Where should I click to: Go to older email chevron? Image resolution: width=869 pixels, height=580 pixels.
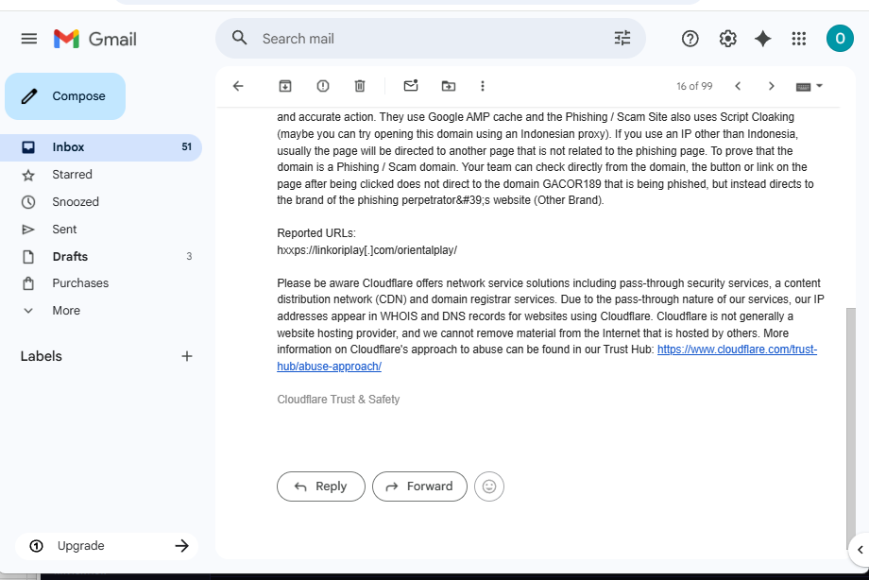pyautogui.click(x=771, y=86)
